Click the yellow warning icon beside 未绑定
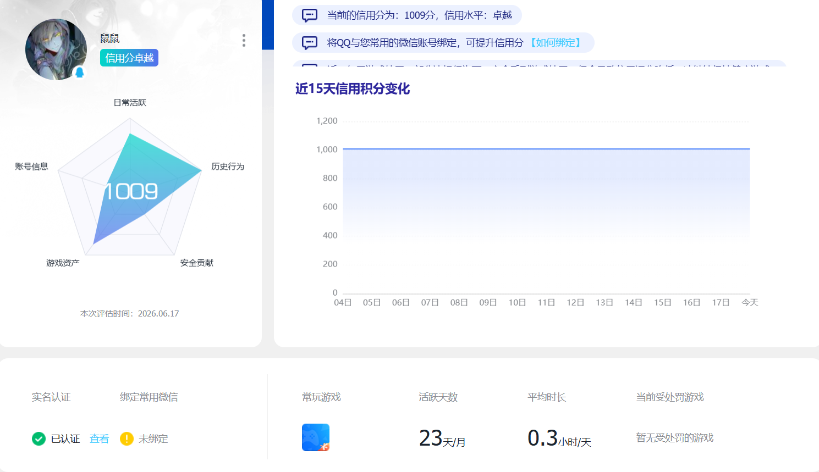The height and width of the screenshot is (472, 819). (x=127, y=438)
